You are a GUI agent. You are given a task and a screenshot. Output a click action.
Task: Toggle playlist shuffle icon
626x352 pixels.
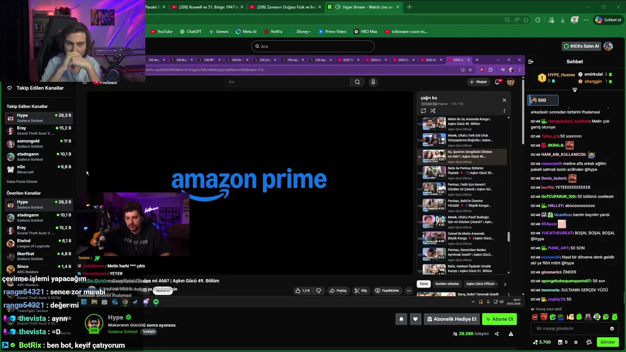click(x=432, y=110)
